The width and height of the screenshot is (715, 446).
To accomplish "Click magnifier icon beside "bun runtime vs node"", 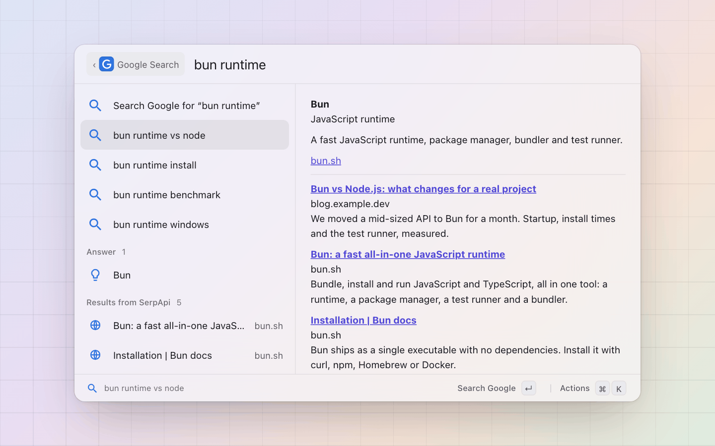I will tap(95, 135).
